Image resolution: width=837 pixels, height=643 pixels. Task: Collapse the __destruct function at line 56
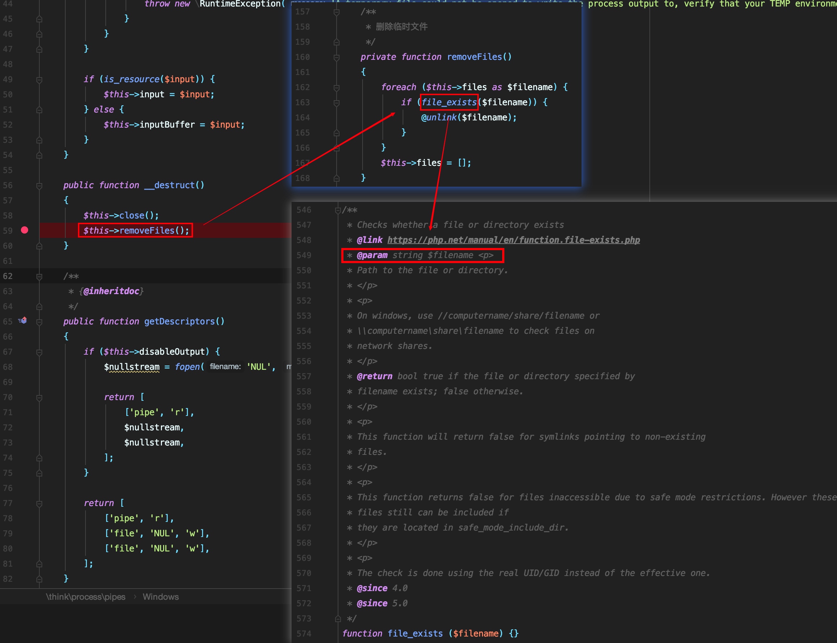[x=39, y=186]
